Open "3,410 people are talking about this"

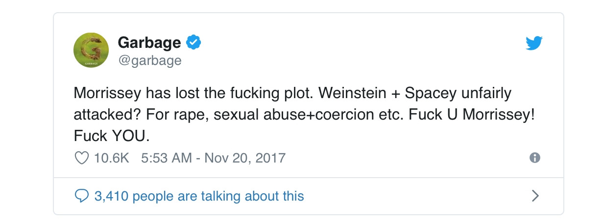pos(199,196)
